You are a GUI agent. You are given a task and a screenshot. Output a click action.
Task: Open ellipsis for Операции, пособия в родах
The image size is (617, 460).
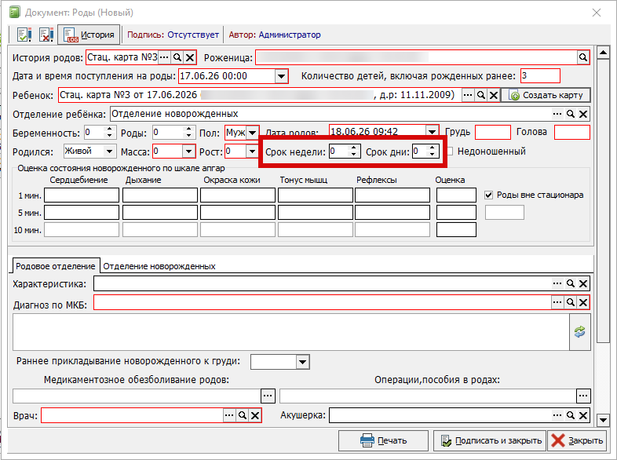point(583,396)
